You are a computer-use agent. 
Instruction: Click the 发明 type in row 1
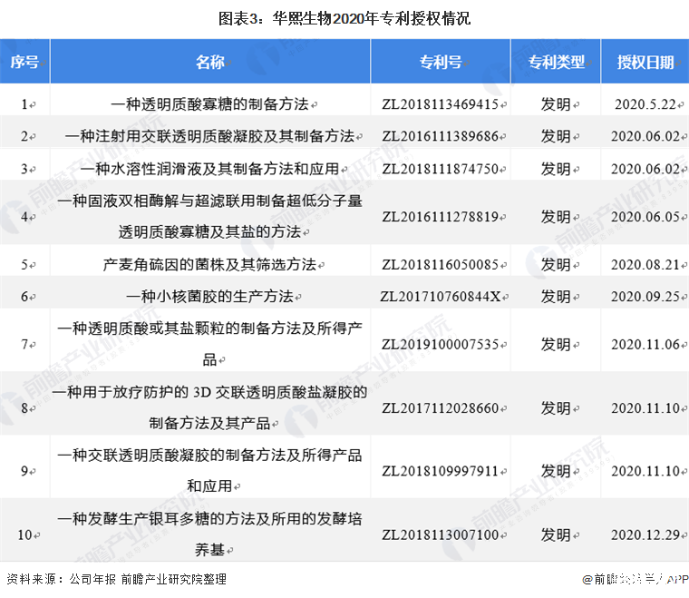pos(556,104)
